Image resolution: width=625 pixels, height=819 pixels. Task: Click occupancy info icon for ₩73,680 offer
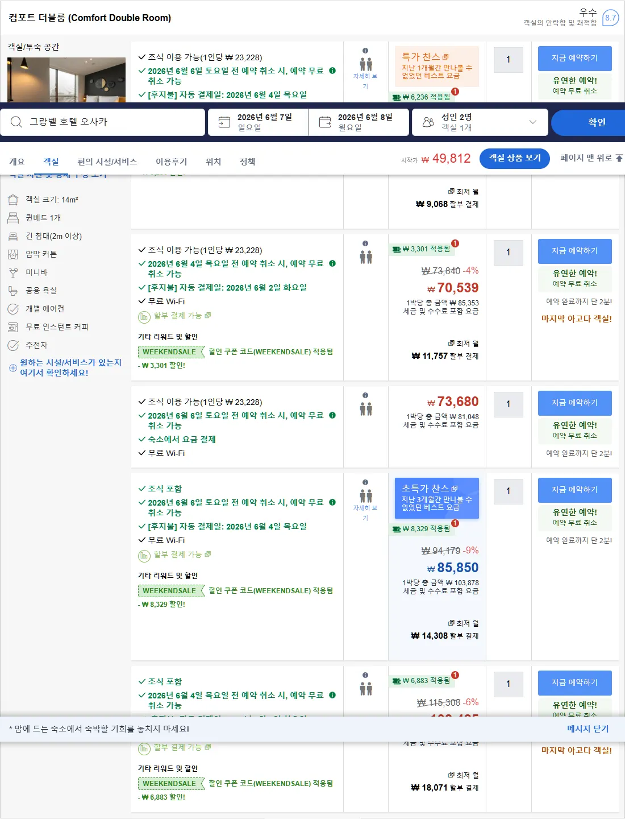[x=365, y=395]
